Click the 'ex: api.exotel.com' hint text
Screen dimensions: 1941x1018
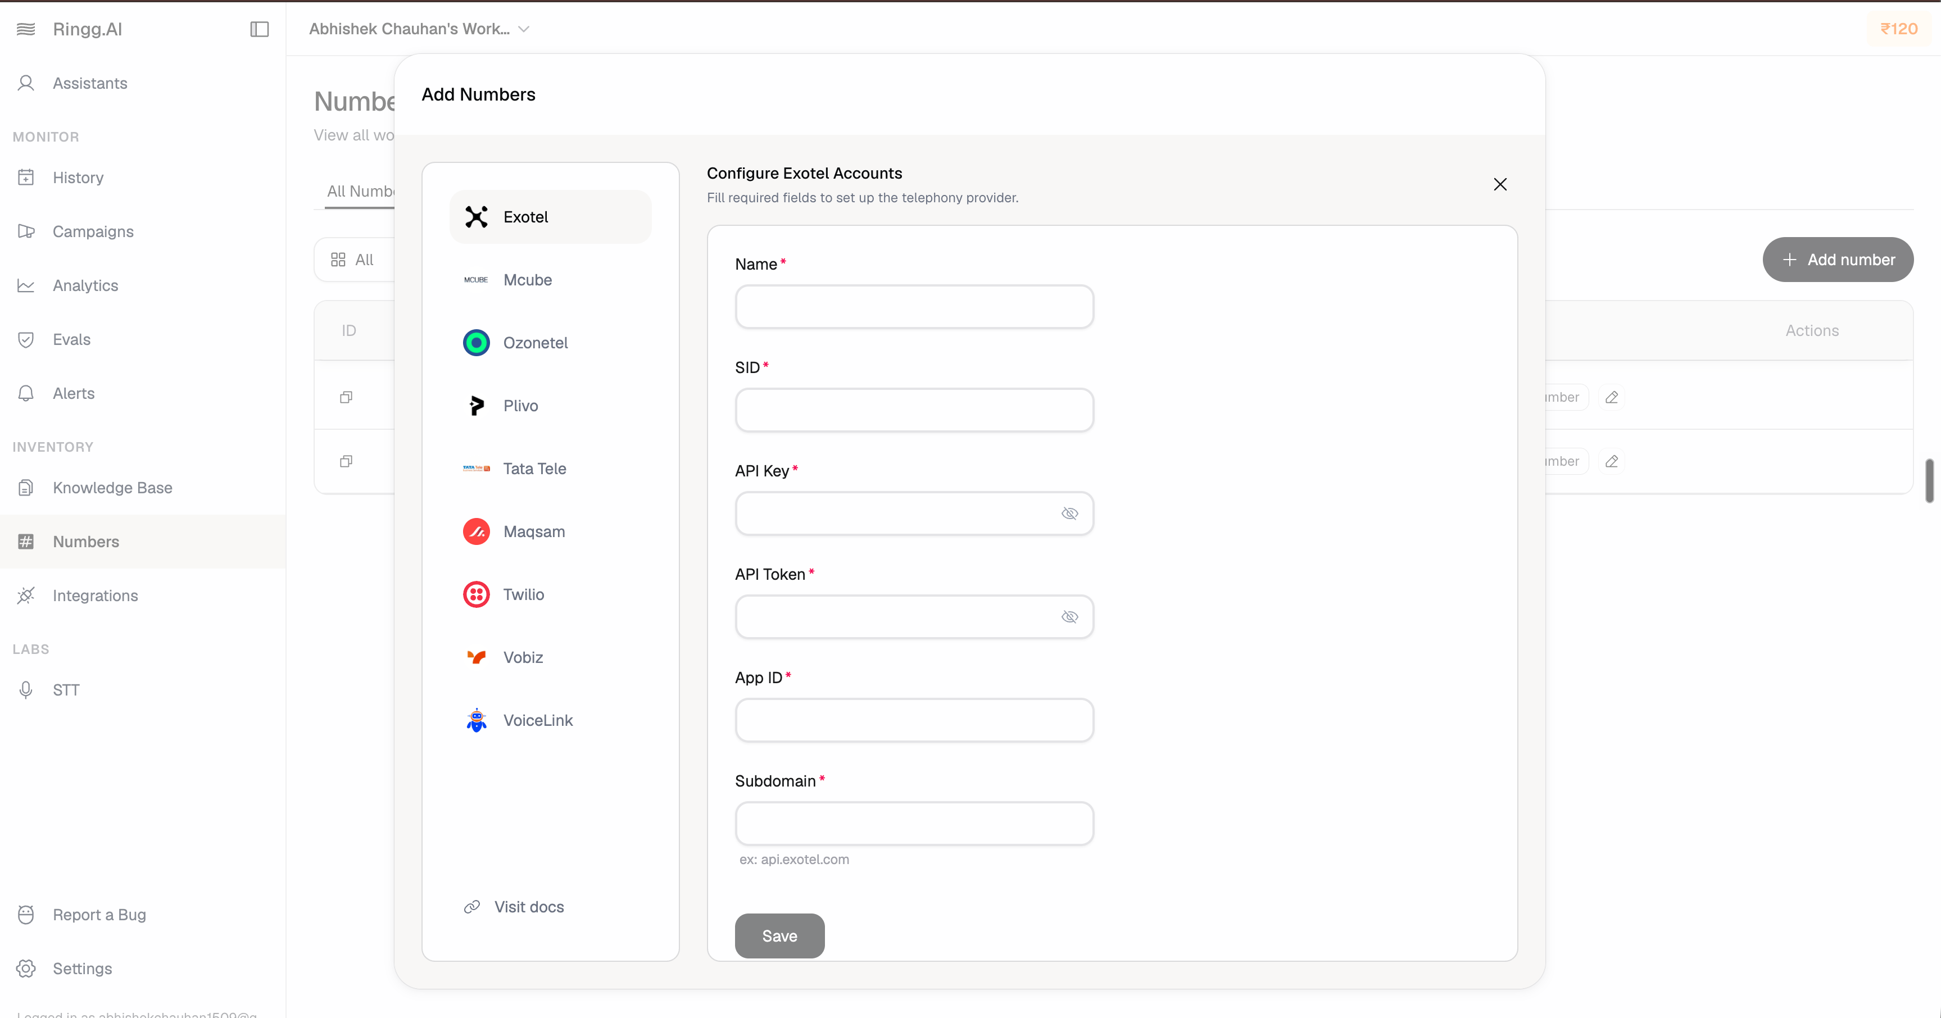[x=793, y=859]
